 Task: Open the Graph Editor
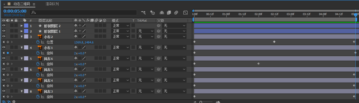coord(185,13)
